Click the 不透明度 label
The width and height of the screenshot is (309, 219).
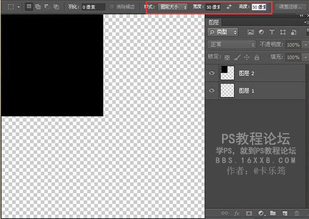click(x=271, y=44)
